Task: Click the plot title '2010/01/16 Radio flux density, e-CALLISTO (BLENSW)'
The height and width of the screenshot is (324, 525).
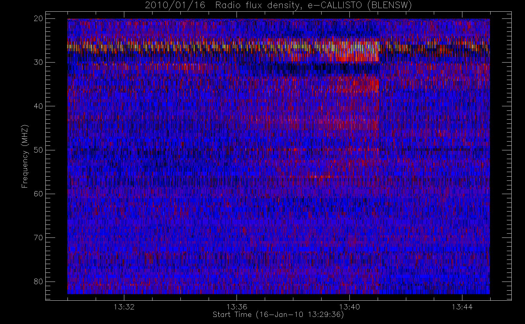Action: click(x=278, y=6)
